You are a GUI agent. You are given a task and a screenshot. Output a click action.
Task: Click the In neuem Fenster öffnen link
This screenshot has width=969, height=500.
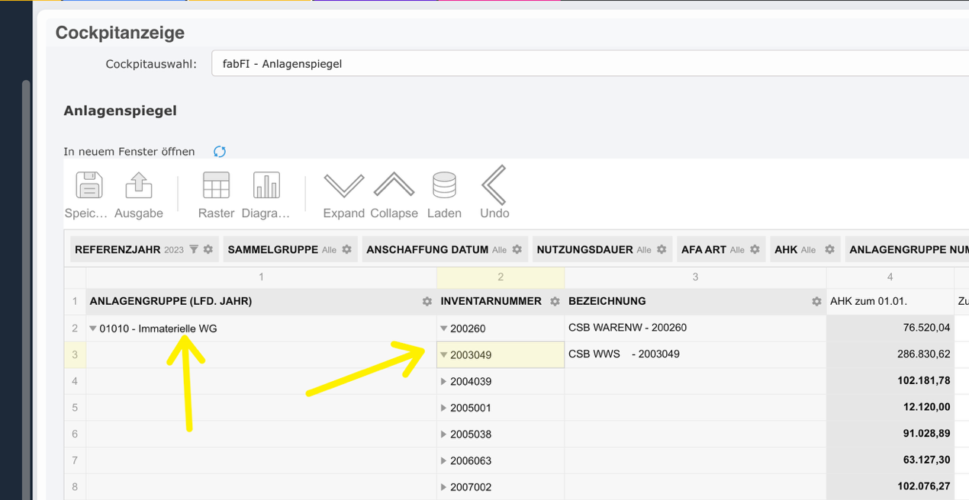pyautogui.click(x=129, y=151)
